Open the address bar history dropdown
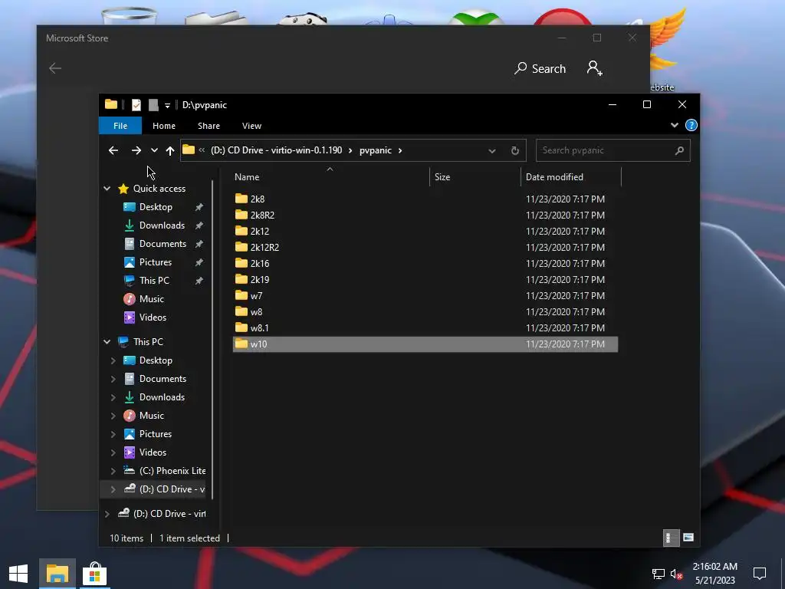 tap(492, 151)
